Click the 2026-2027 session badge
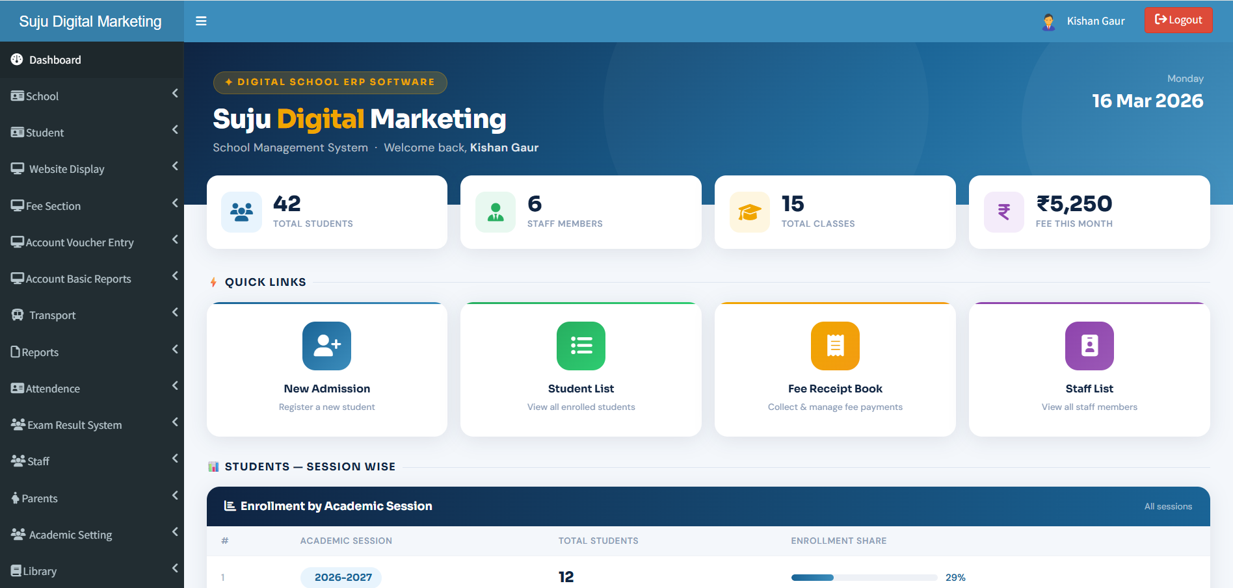This screenshot has height=588, width=1233. click(341, 577)
